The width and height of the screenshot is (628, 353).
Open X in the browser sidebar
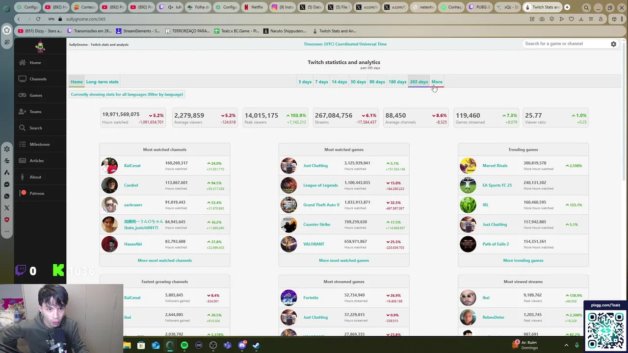(7, 208)
